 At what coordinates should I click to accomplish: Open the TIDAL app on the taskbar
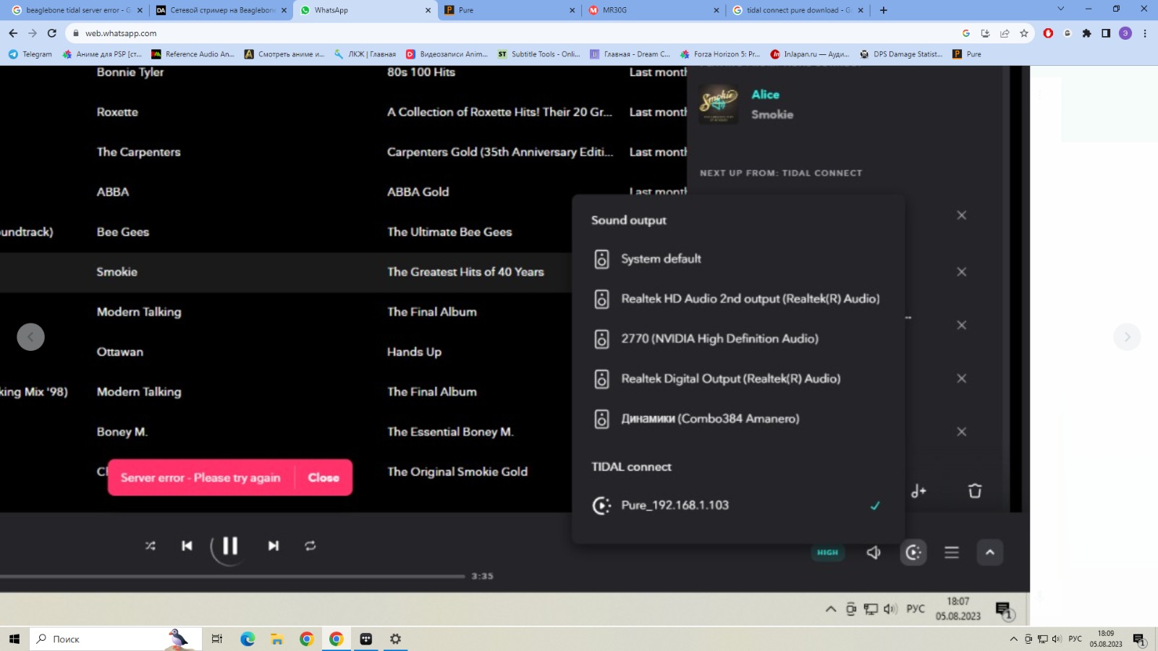365,639
